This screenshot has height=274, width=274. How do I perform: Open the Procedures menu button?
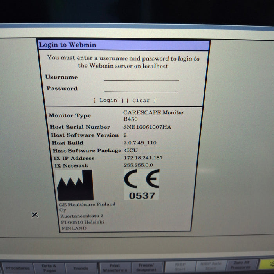18,268
